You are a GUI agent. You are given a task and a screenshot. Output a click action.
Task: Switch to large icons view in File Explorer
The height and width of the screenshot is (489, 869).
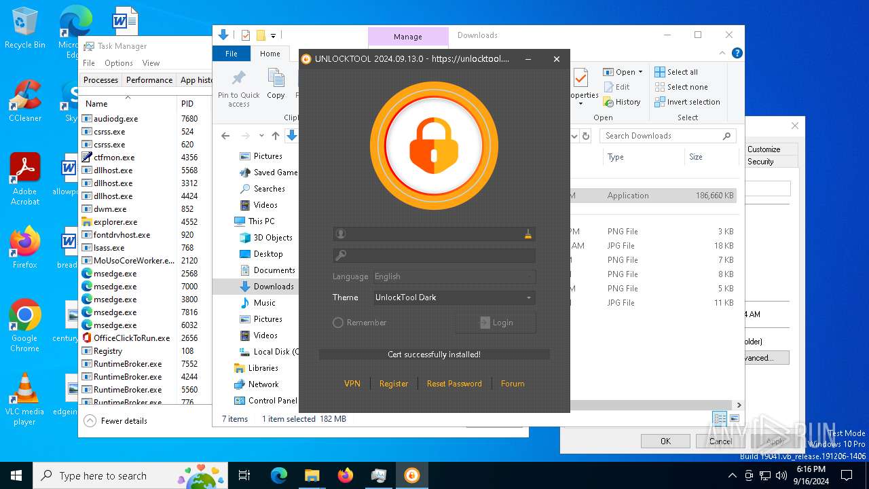pyautogui.click(x=734, y=418)
